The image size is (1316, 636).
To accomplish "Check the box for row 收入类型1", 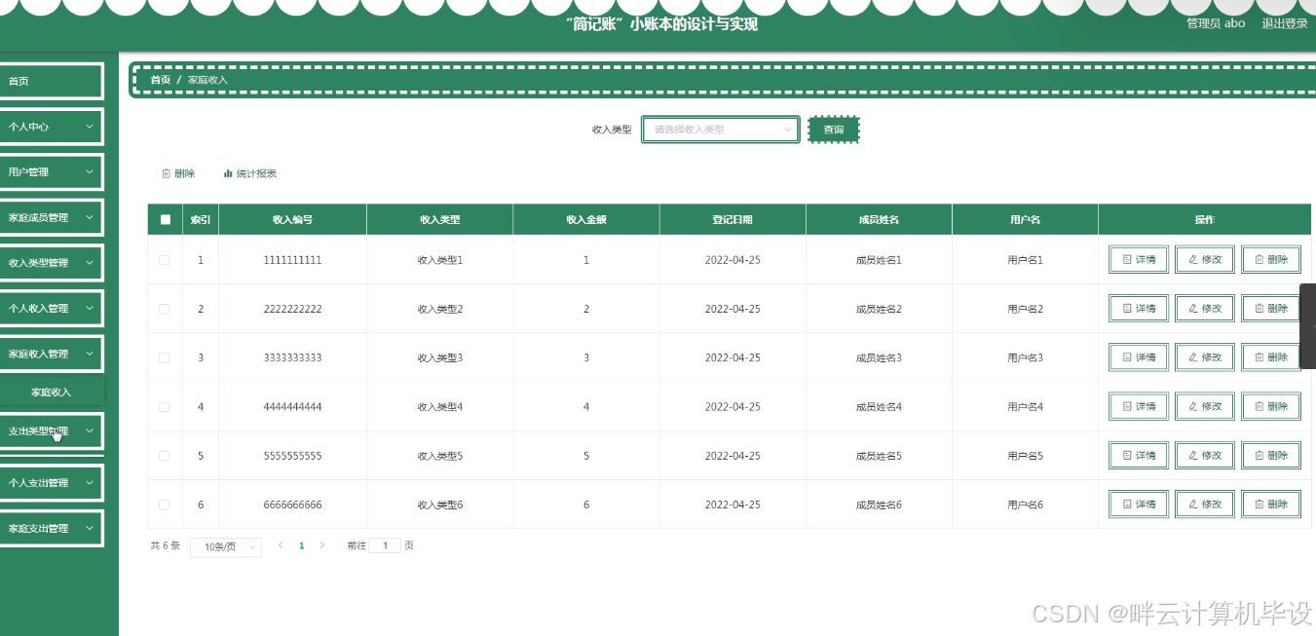I will click(164, 260).
